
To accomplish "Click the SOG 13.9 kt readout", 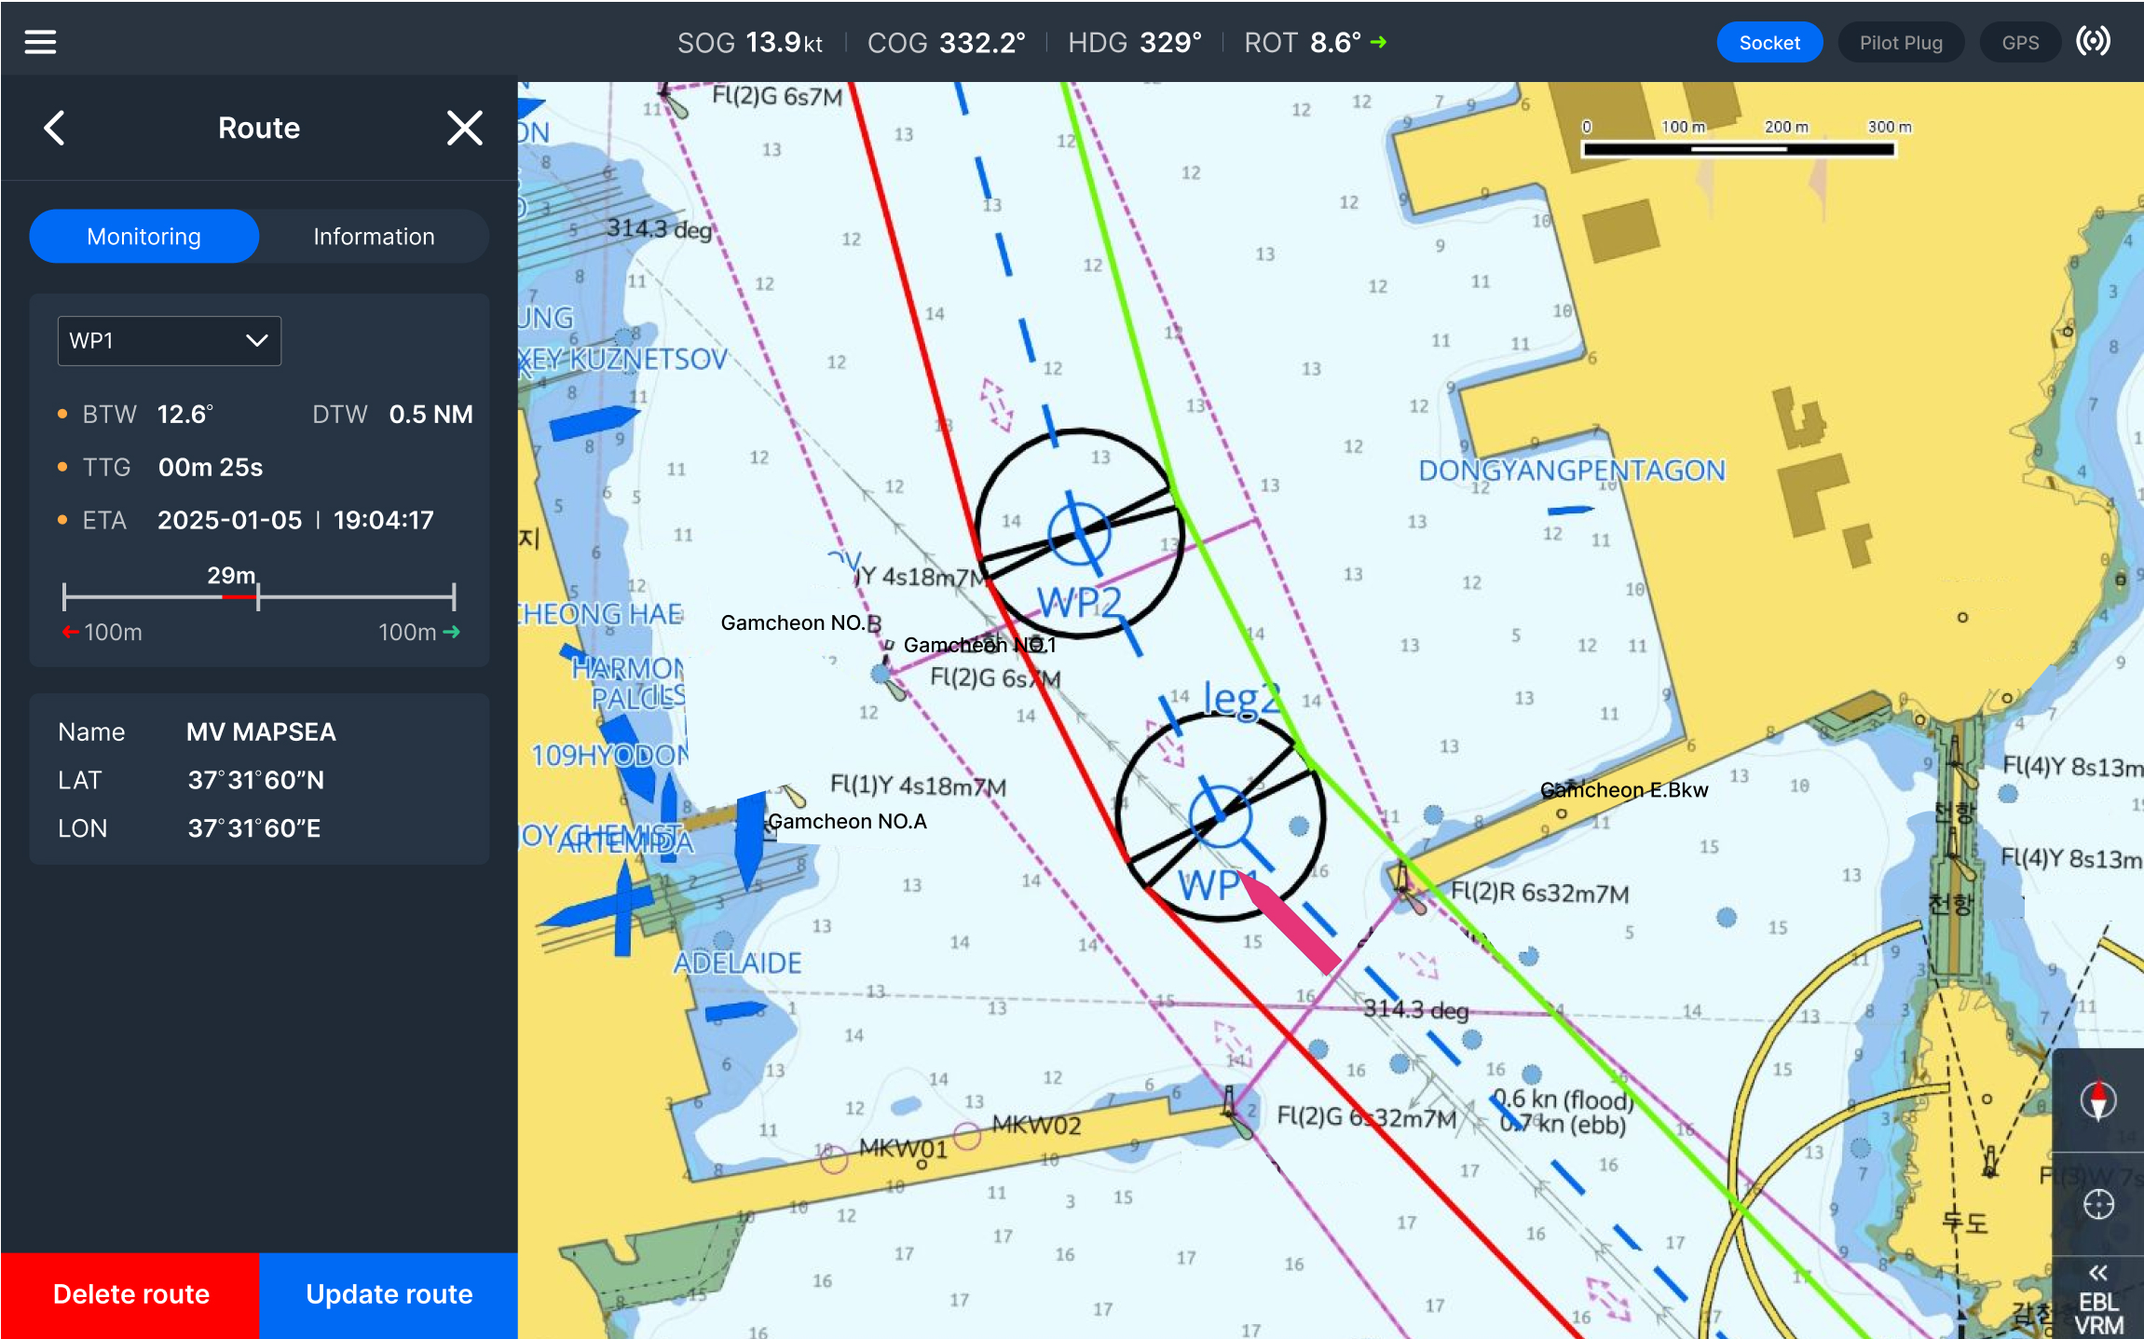I will point(749,43).
